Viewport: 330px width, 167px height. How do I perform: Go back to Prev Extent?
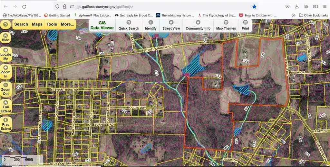tap(5, 123)
